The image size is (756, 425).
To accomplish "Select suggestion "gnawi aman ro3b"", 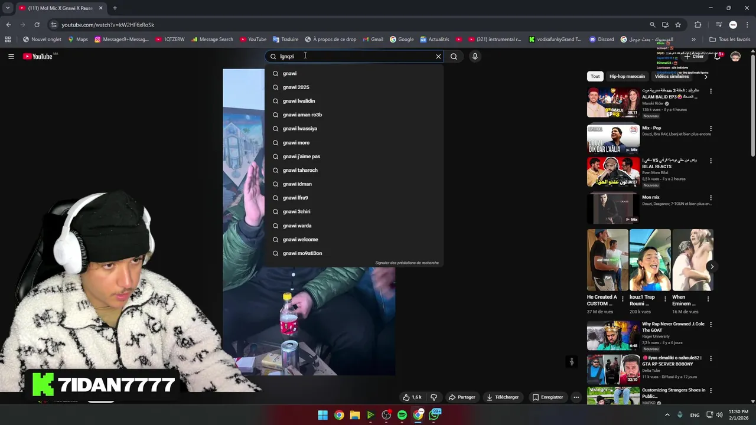I will [354, 115].
